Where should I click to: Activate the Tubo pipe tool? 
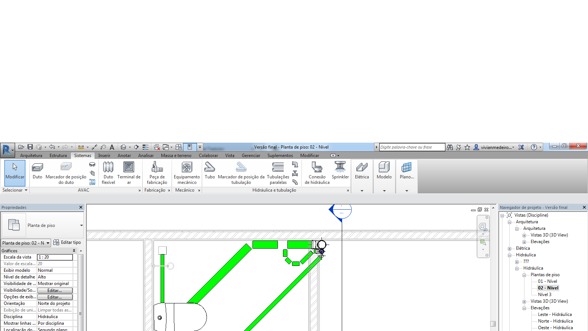click(210, 171)
